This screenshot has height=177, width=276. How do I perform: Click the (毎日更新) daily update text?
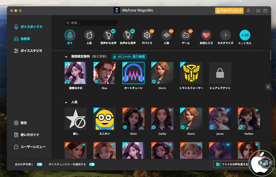pos(100,56)
